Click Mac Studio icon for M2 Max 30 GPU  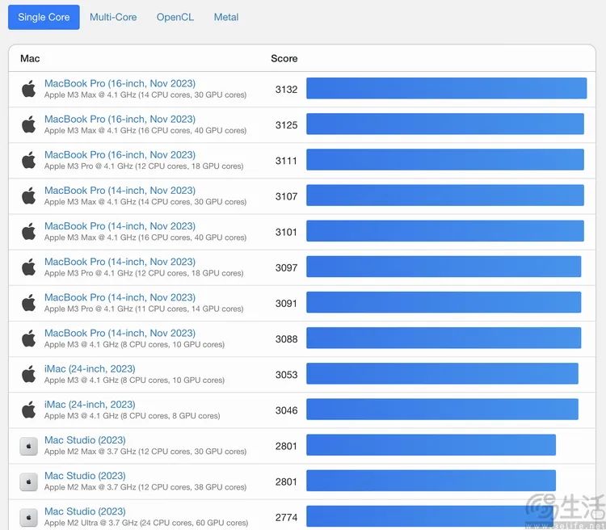click(29, 446)
